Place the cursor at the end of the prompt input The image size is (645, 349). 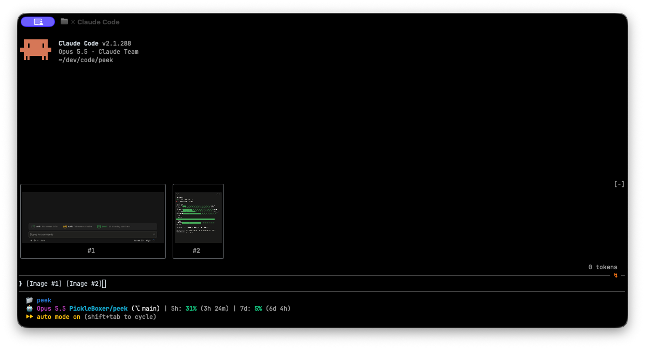104,284
